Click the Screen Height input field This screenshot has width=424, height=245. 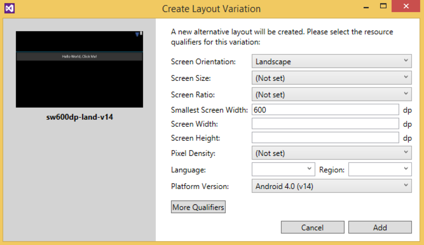[325, 138]
